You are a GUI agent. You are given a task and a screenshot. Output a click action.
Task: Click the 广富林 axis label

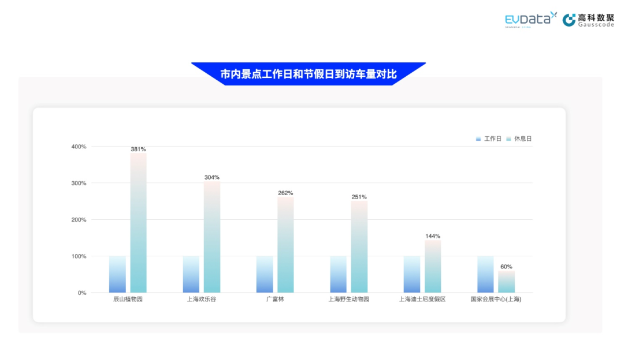(275, 300)
